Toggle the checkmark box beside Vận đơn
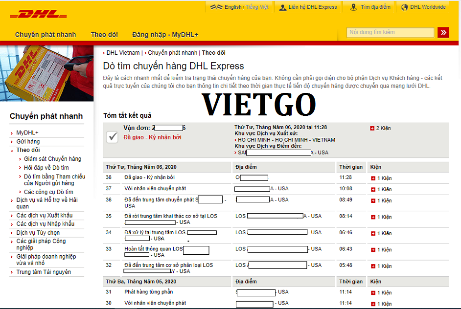461x309 pixels. click(112, 137)
